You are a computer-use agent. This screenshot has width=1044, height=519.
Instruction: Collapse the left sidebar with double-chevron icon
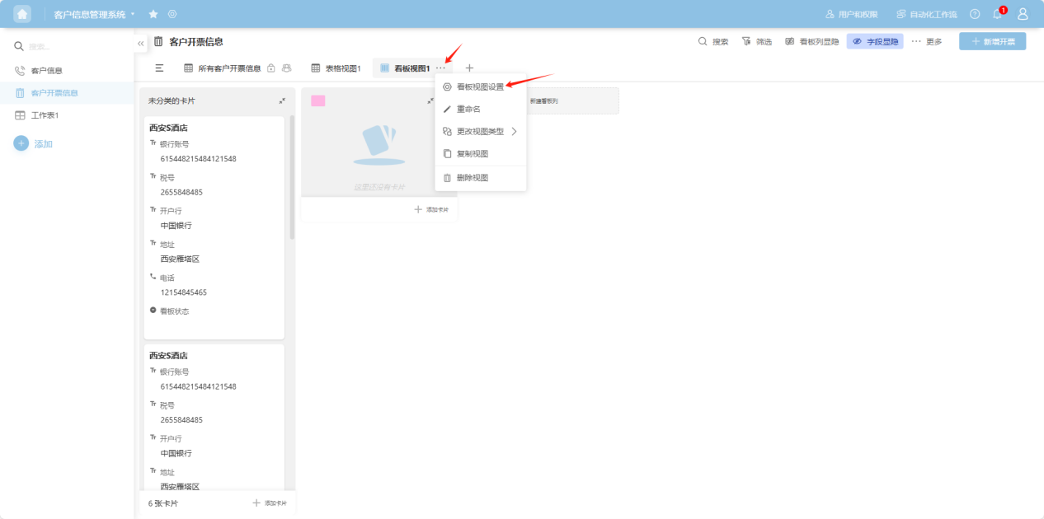tap(141, 43)
